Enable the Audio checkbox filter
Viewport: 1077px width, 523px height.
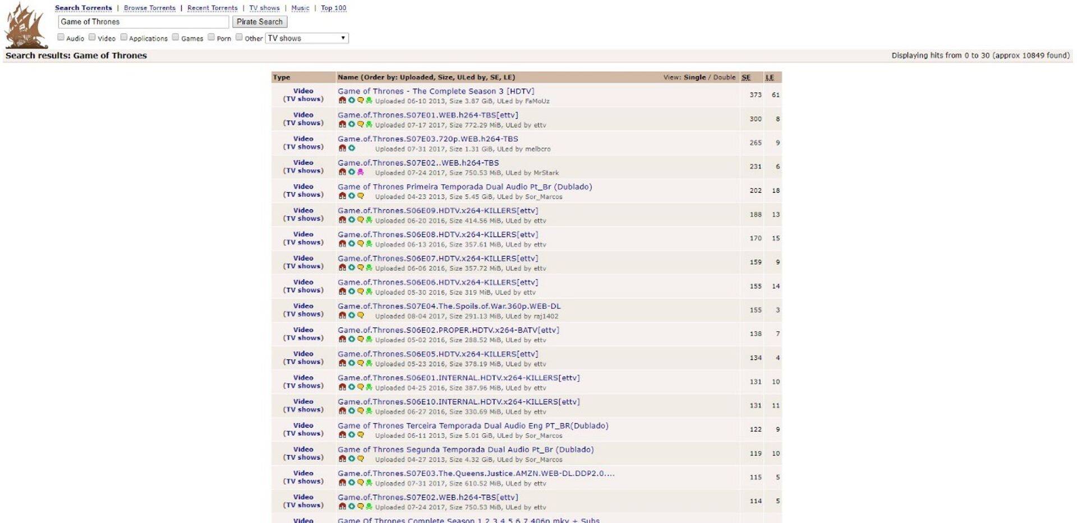tap(61, 37)
